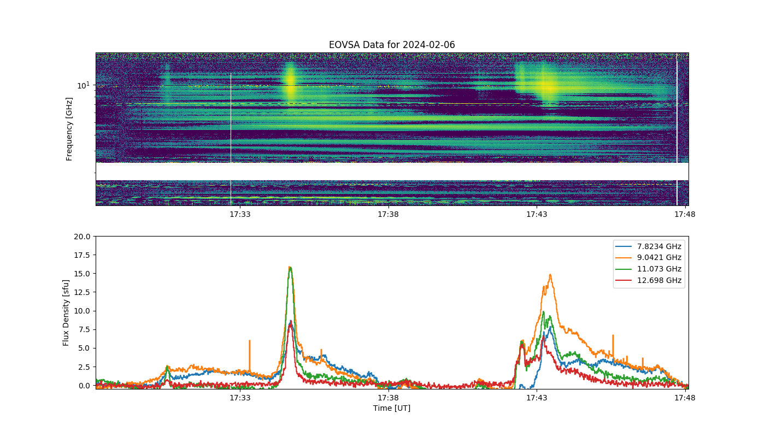765x437 pixels.
Task: Click the white blank band in spectrogram
Action: (x=392, y=172)
